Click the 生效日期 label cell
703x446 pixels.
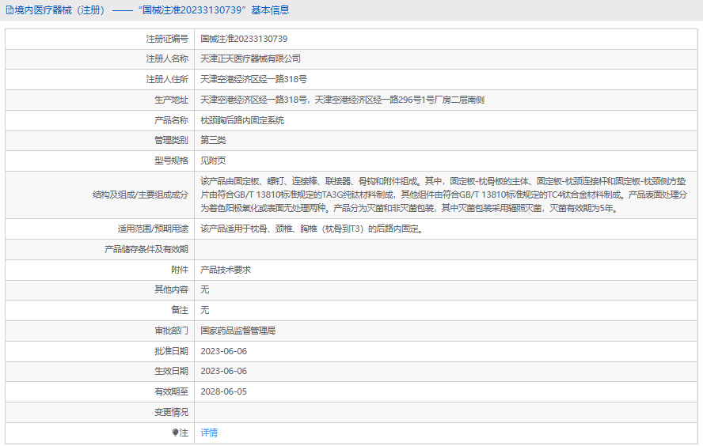tap(100, 371)
